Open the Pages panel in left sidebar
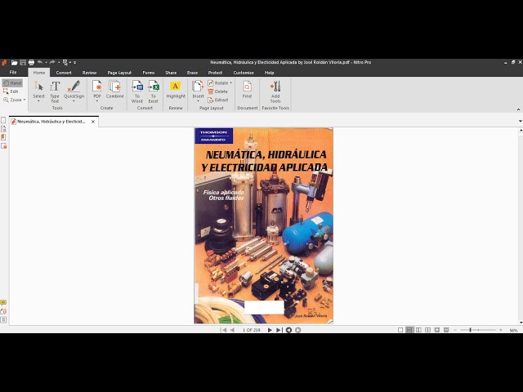Image resolution: width=523 pixels, height=392 pixels. (x=3, y=120)
